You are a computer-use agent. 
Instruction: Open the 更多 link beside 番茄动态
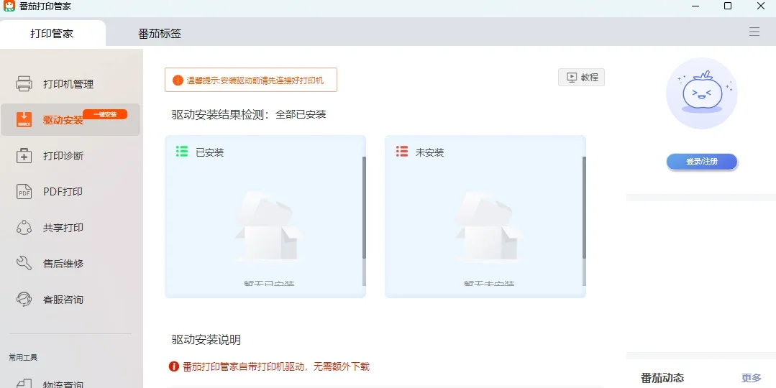coord(752,378)
